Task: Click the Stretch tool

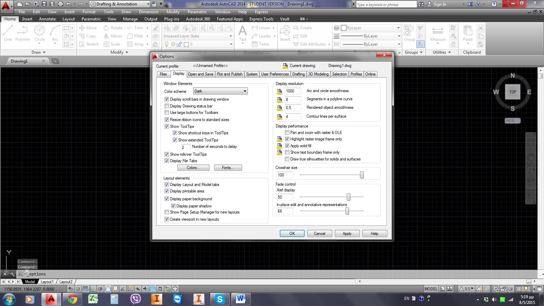Action: (89, 44)
